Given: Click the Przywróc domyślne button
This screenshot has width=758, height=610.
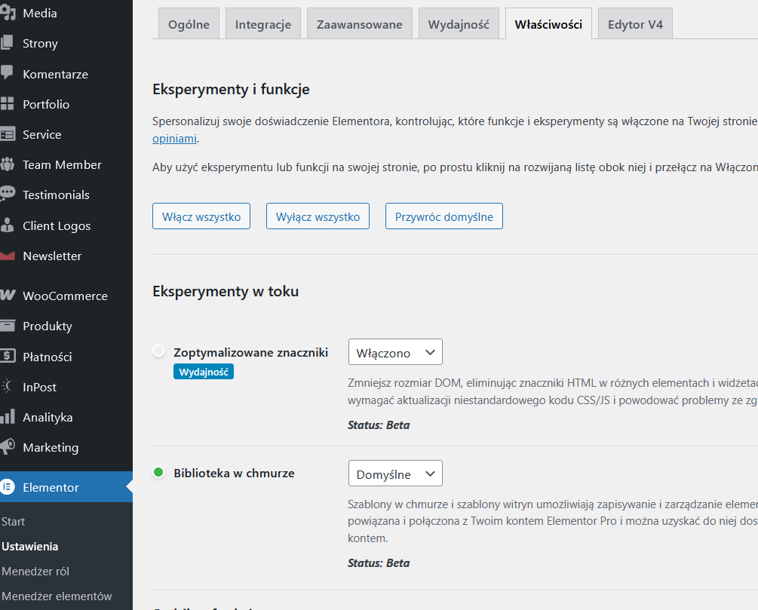Looking at the screenshot, I should click(443, 216).
